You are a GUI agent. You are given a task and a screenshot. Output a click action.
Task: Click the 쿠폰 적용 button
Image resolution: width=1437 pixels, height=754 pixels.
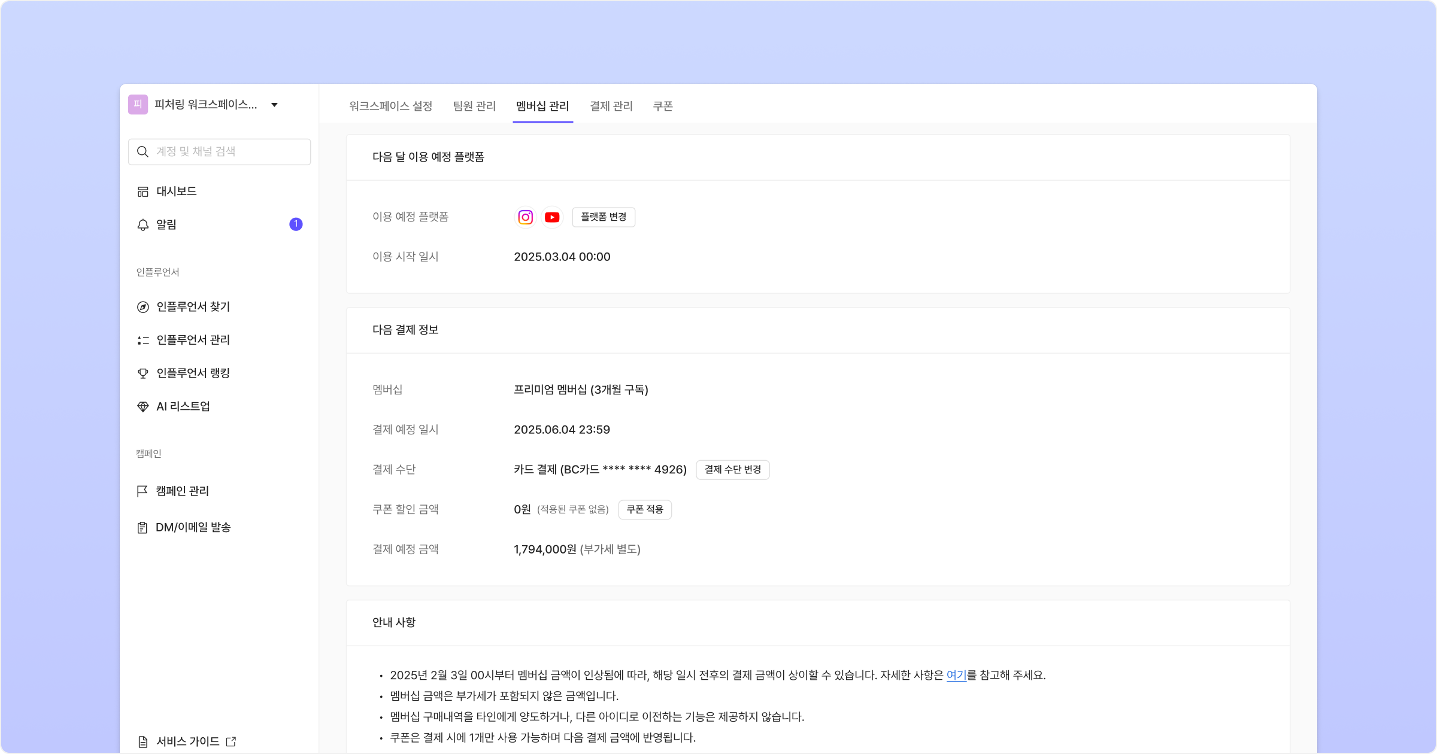[x=644, y=509]
